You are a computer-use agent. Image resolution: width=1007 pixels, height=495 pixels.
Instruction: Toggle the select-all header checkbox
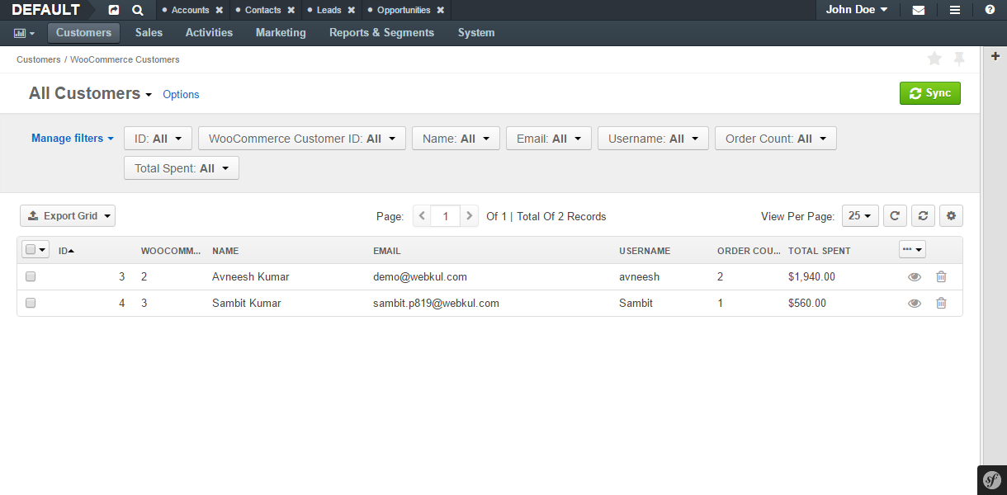pyautogui.click(x=31, y=249)
